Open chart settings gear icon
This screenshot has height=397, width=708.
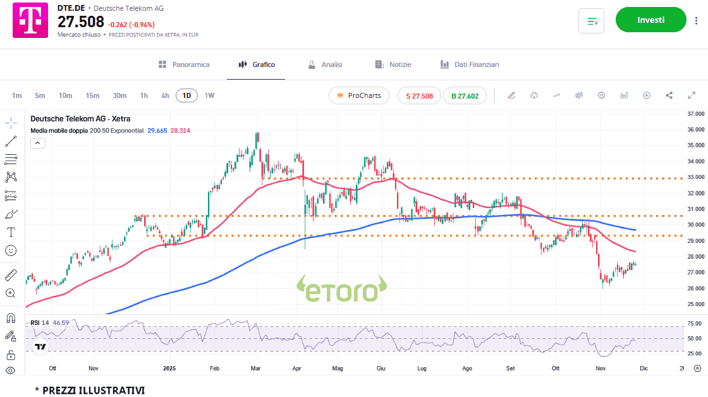click(601, 95)
